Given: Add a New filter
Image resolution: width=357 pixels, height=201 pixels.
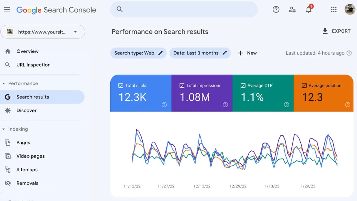Looking at the screenshot, I should click(x=247, y=53).
